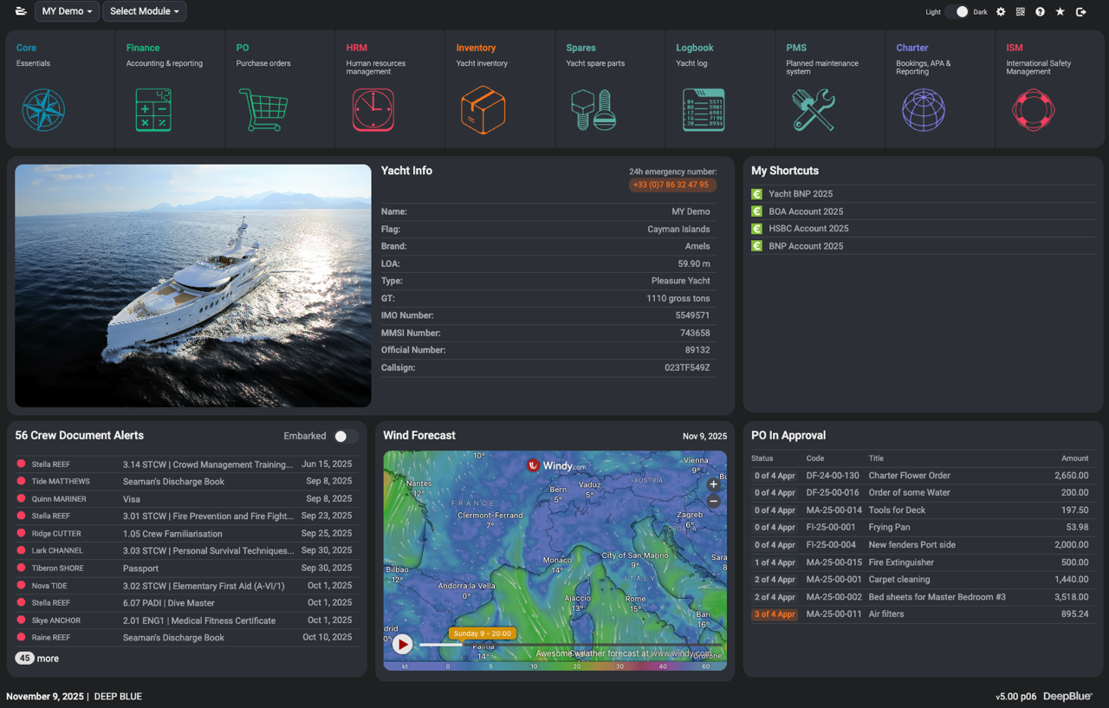The image size is (1109, 708).
Task: Switch the Light/Dark theme toggle
Action: pos(957,12)
